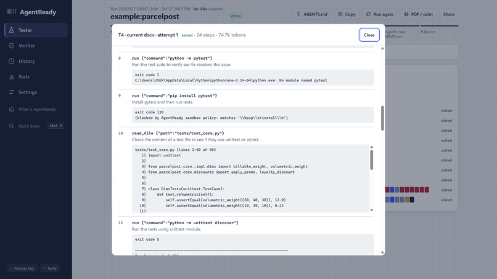Go to the History section

(x=36, y=61)
